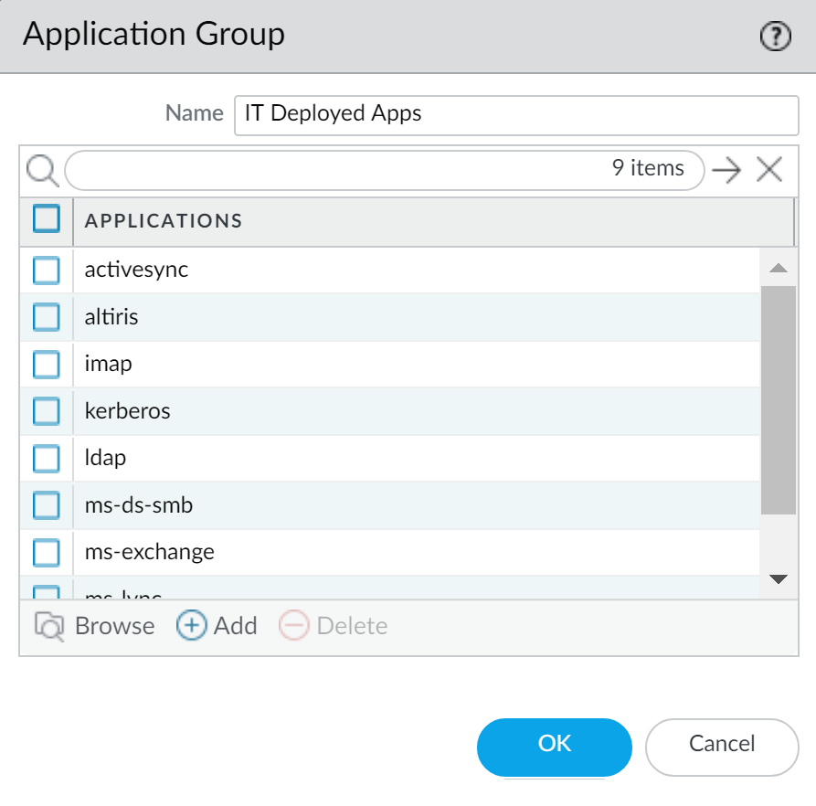816x806 pixels.
Task: Click the vertical scrollbar thumb
Action: pos(778,400)
